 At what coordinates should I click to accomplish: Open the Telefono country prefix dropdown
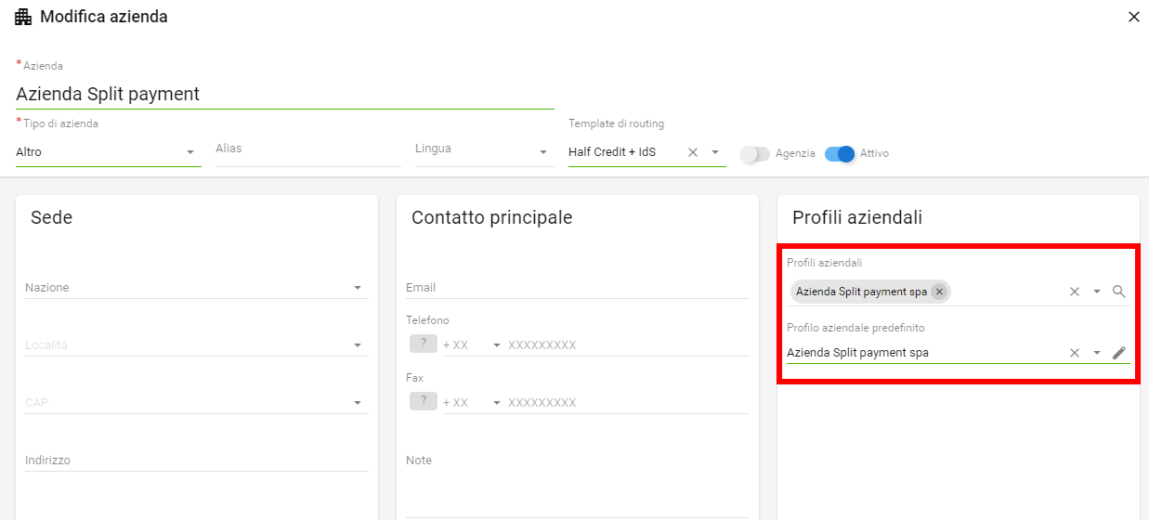pos(472,345)
